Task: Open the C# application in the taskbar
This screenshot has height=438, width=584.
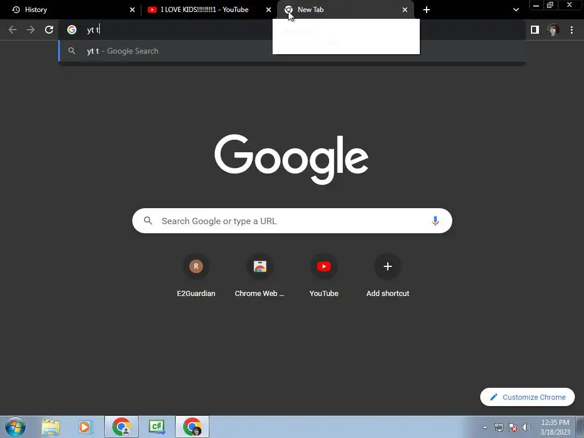Action: tap(156, 427)
